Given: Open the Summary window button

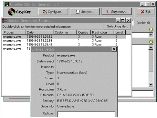Looking at the screenshot, I should [117, 12].
